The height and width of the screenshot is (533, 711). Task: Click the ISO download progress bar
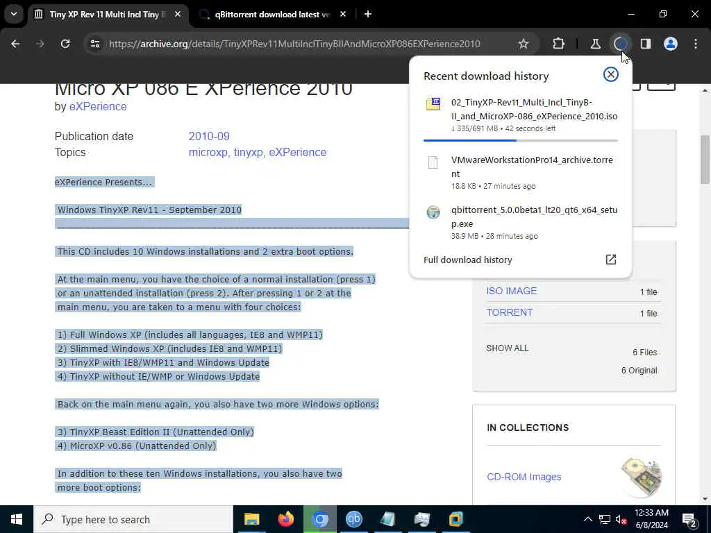521,140
